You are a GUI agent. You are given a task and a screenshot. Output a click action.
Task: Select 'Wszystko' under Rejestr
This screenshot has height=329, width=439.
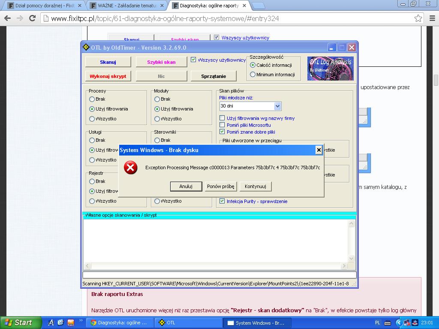[x=92, y=201]
